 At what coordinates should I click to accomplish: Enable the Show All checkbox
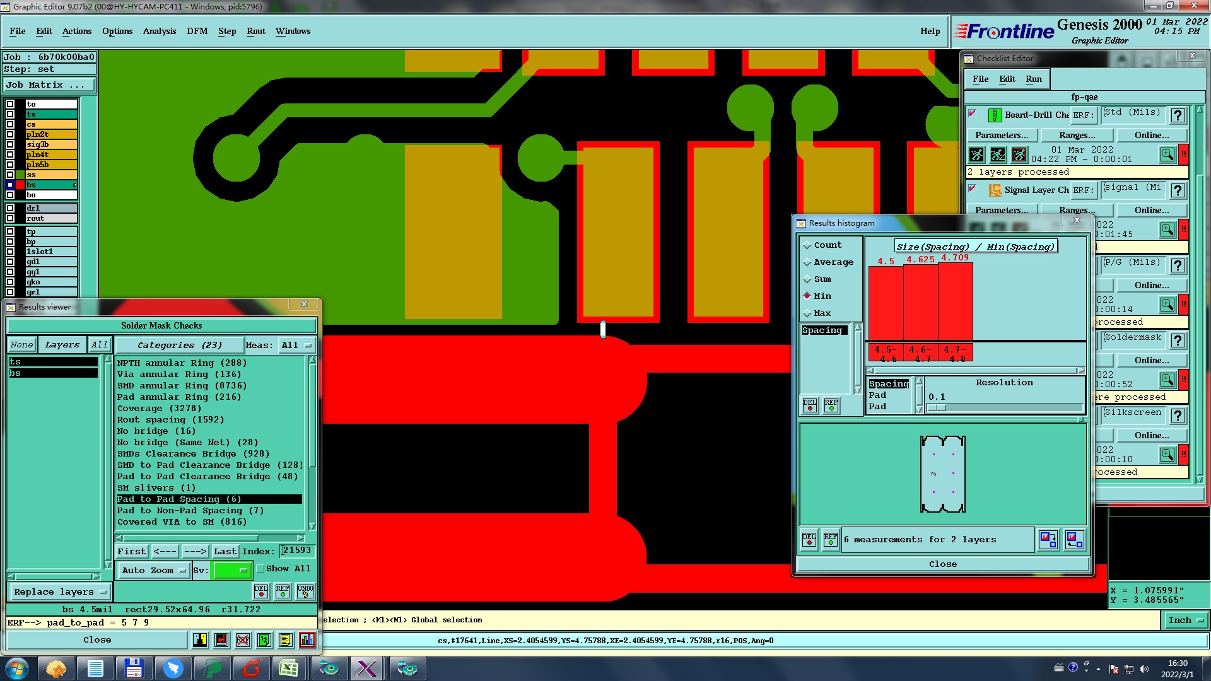[260, 569]
